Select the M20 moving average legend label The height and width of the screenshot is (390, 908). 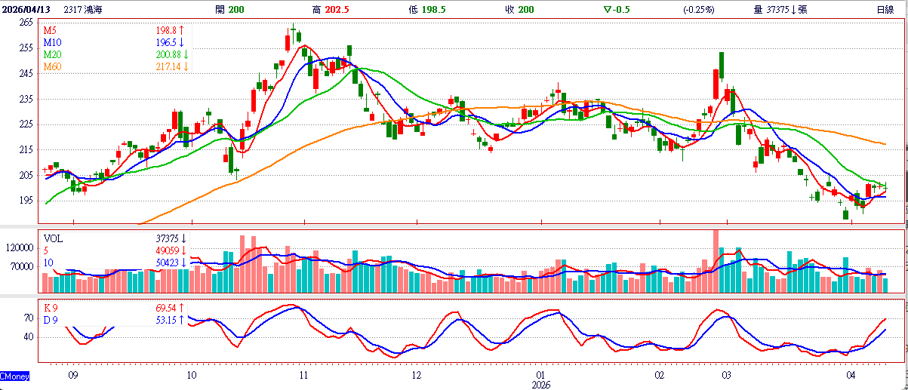click(53, 54)
